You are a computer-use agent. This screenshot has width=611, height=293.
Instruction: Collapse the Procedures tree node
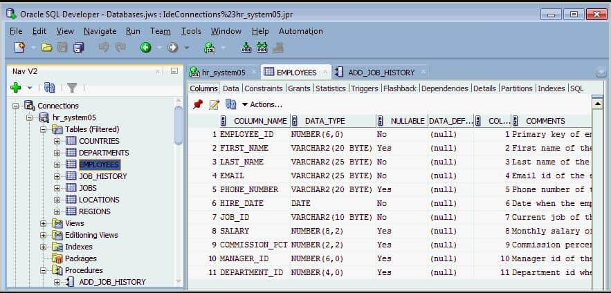tap(44, 270)
